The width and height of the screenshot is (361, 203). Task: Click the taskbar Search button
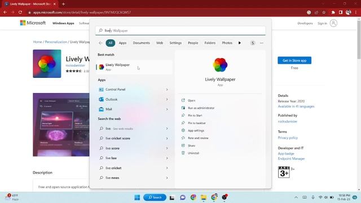coord(155,197)
